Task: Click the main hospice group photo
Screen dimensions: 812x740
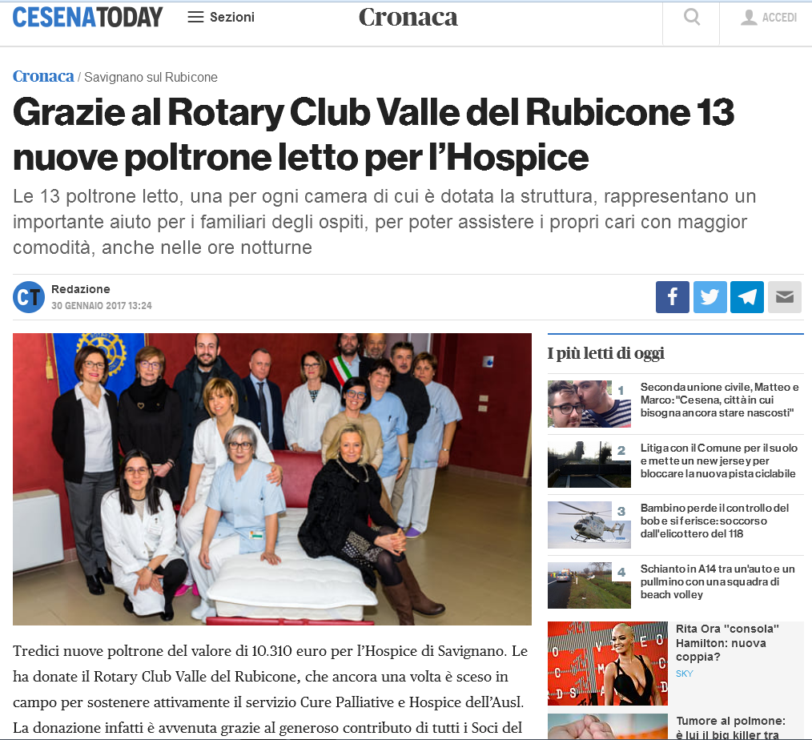Action: [x=272, y=479]
